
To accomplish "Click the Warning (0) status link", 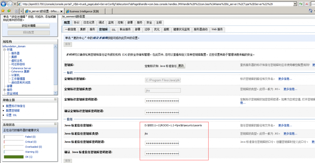I will (x=32, y=152).
